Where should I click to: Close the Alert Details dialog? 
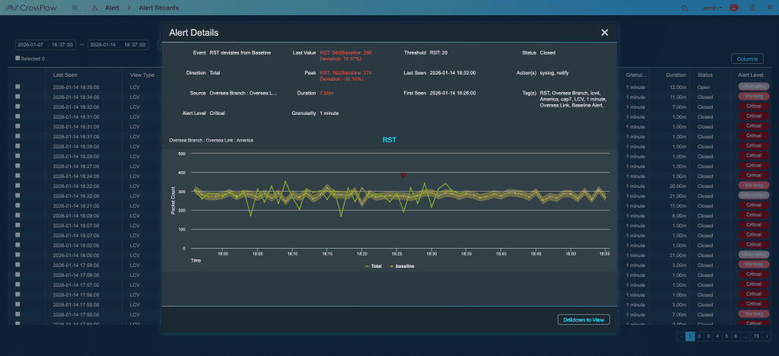tap(605, 33)
